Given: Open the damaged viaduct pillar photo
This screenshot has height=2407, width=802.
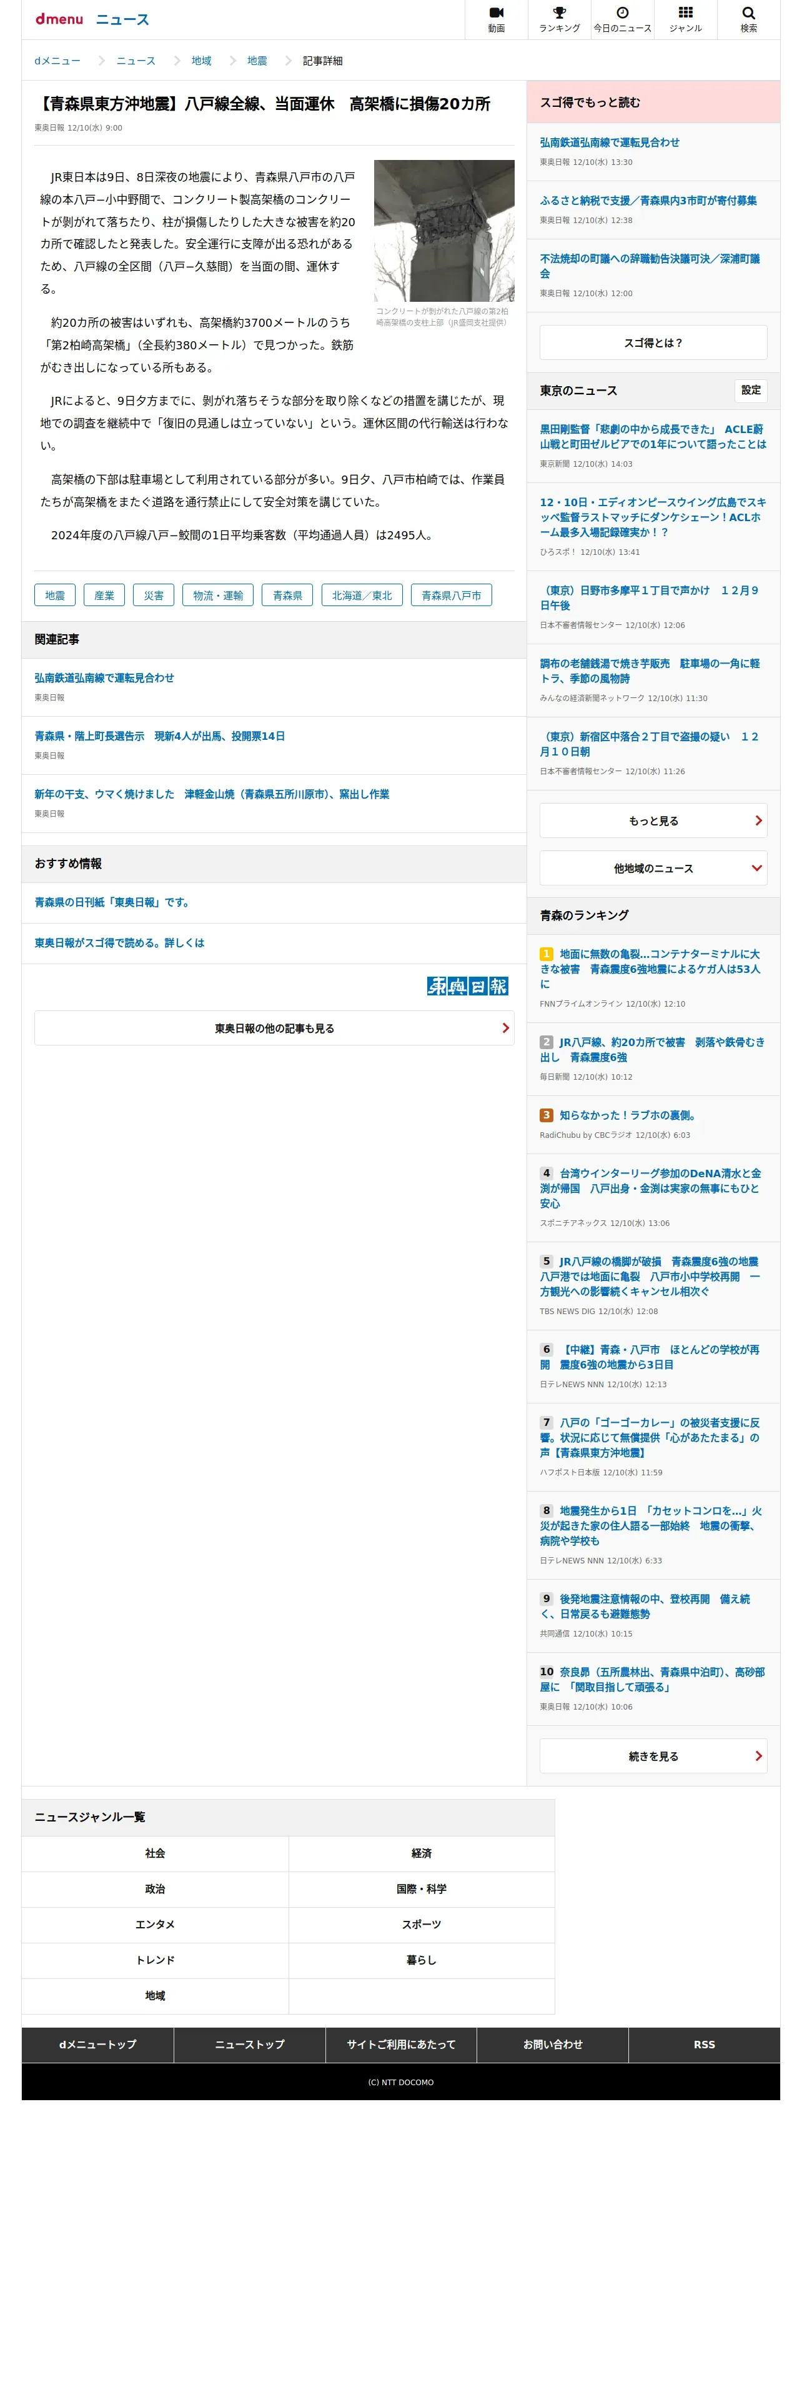Looking at the screenshot, I should [x=443, y=230].
